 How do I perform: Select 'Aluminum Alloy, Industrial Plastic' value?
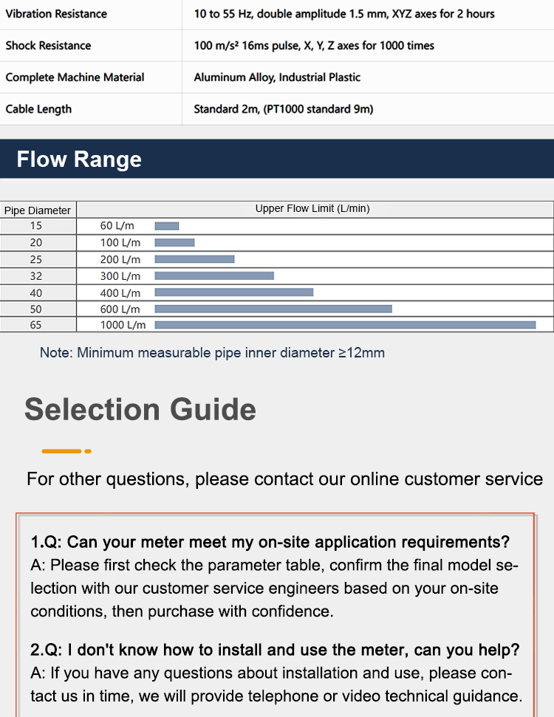[277, 78]
